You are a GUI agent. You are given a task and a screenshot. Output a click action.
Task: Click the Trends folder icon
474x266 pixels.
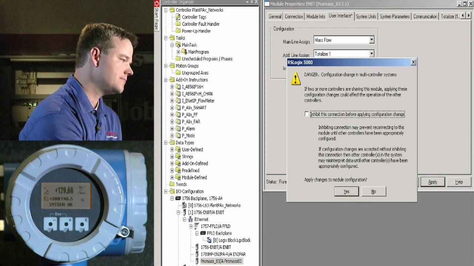click(x=172, y=184)
